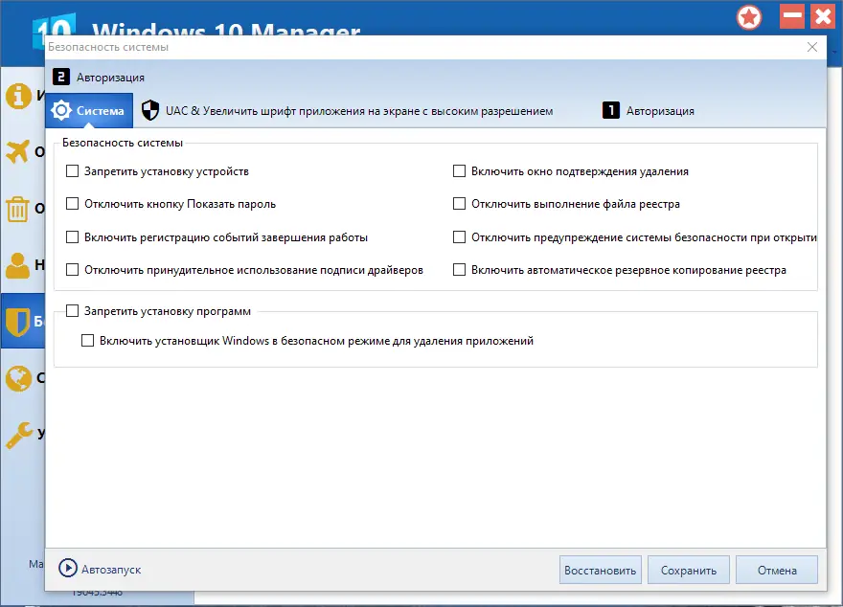Click the shield security icon in the sidebar

pos(18,322)
